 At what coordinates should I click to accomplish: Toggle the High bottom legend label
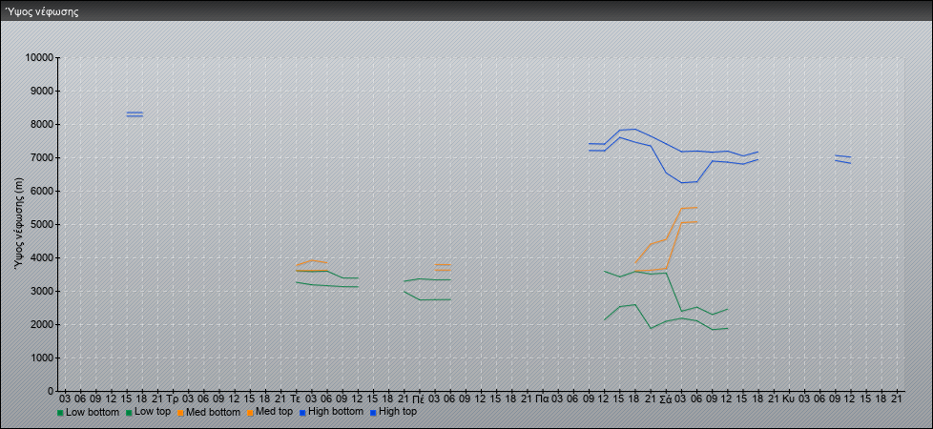[x=336, y=412]
